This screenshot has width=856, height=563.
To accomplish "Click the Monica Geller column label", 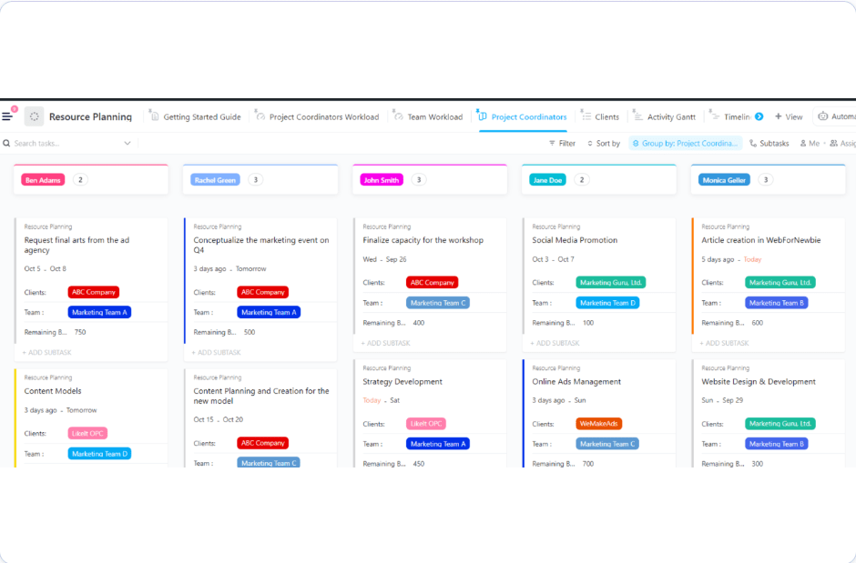I will pyautogui.click(x=725, y=180).
